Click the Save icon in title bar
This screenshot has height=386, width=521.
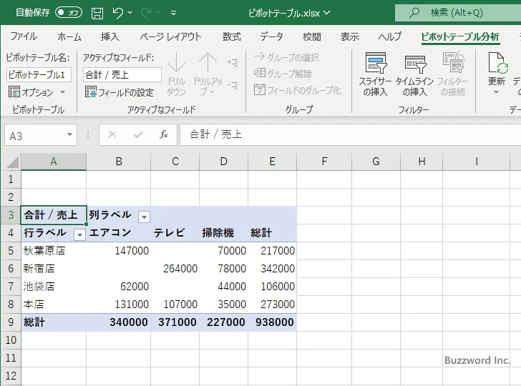[97, 13]
